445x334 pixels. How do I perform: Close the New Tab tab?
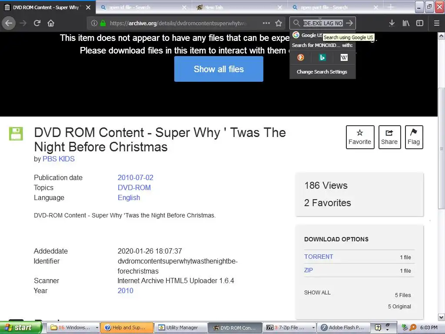pos(280,7)
